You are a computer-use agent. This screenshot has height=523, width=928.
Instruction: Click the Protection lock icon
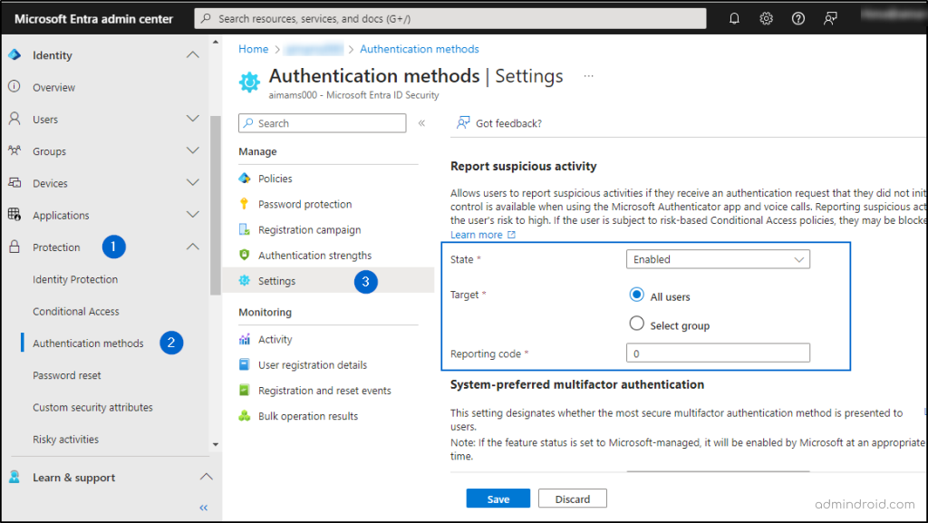[14, 247]
